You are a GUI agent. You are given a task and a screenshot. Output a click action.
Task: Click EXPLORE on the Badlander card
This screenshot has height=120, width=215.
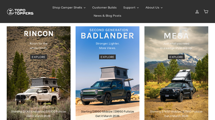[107, 57]
